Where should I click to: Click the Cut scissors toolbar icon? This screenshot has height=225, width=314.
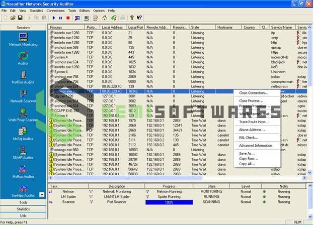29,18
